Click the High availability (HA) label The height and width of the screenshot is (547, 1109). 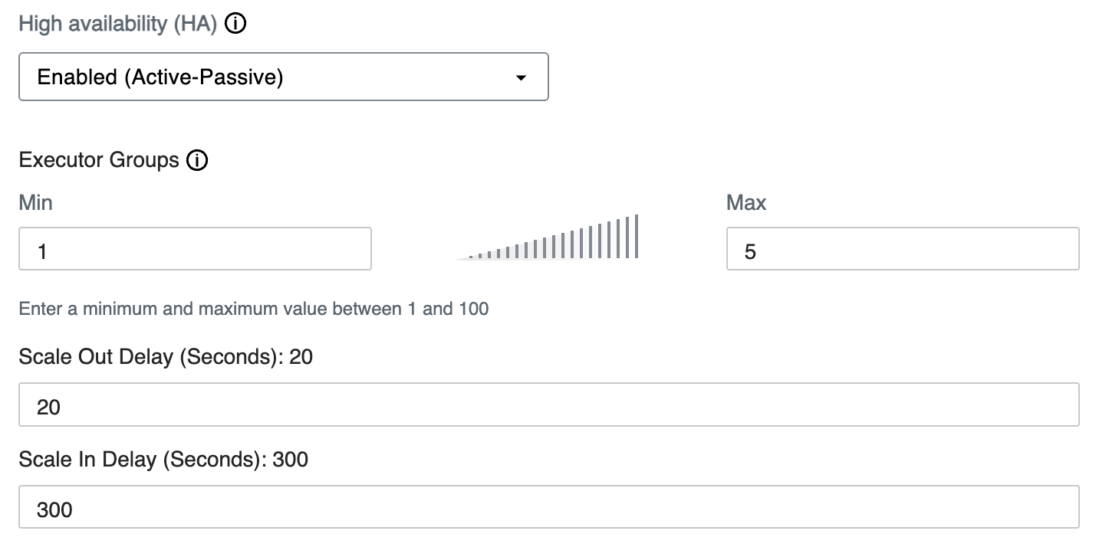tap(117, 25)
